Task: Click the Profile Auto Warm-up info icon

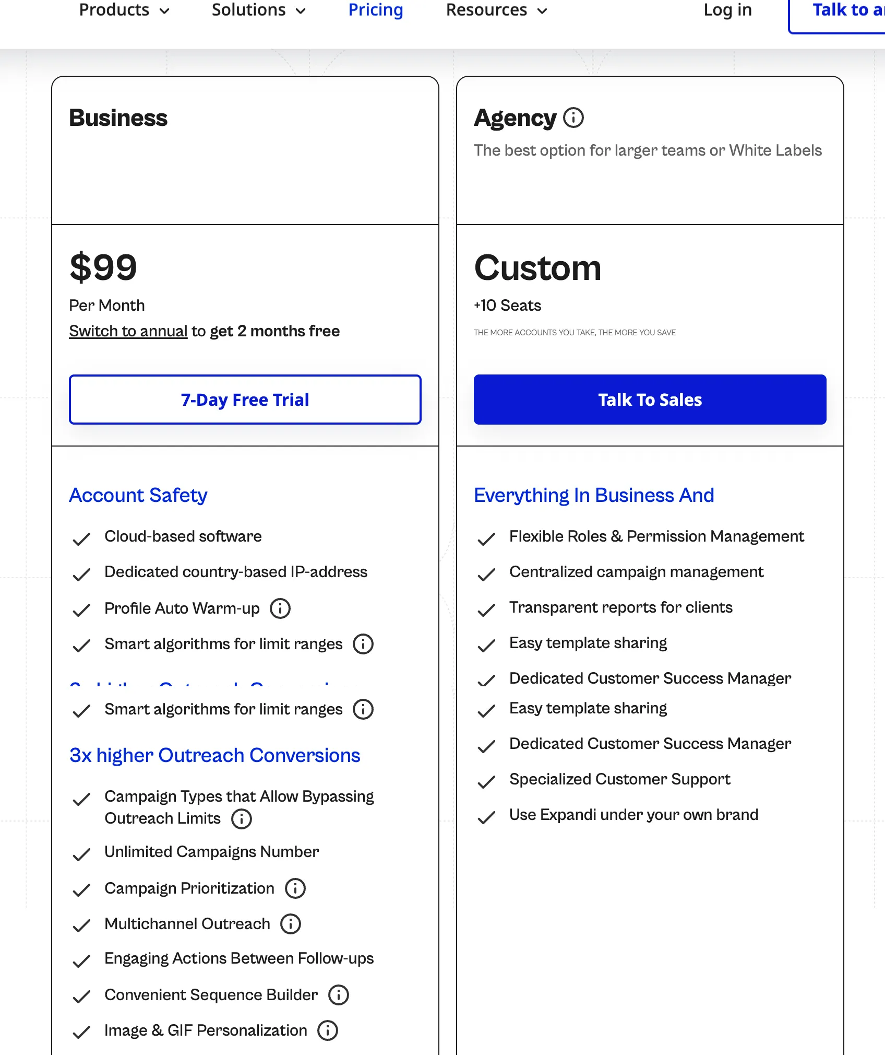Action: [280, 608]
